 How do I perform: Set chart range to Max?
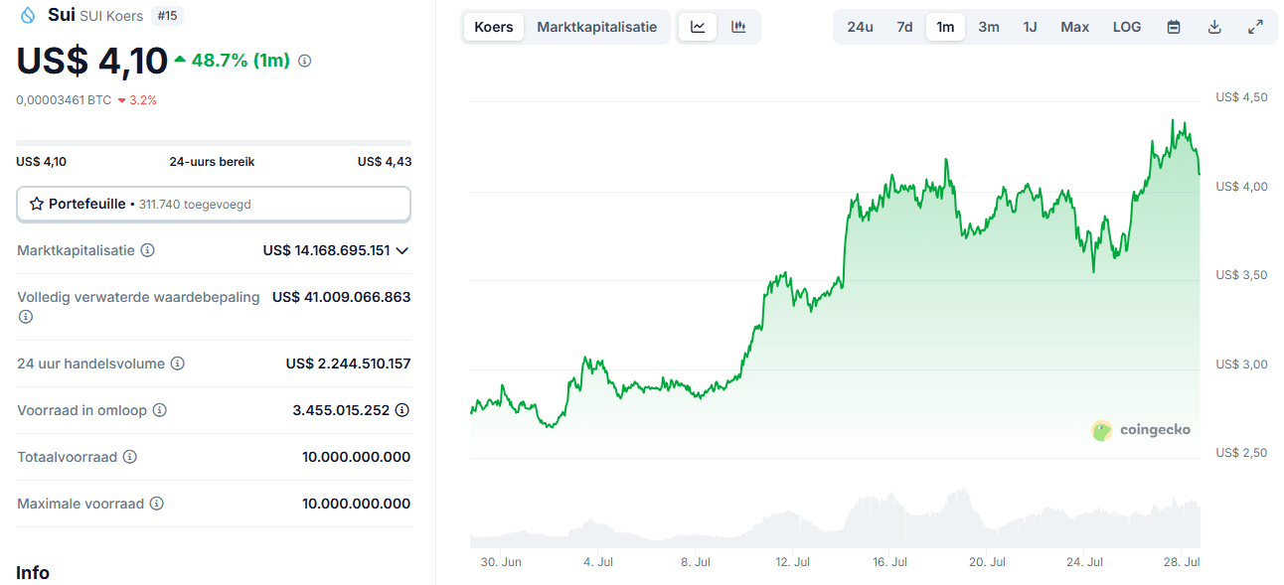point(1075,27)
